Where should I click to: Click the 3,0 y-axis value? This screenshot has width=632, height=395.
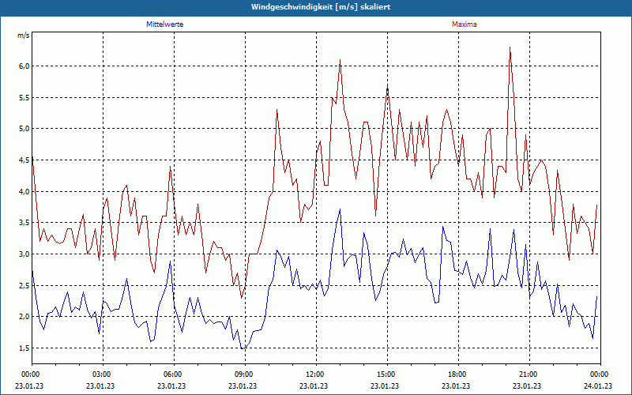(24, 254)
